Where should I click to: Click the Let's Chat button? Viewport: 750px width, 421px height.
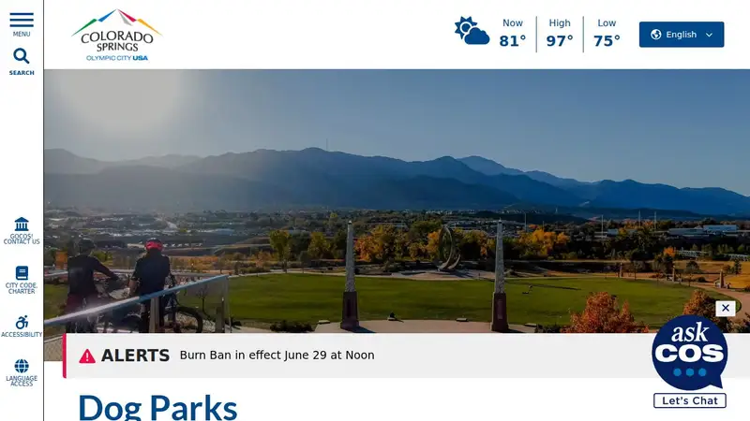[x=690, y=400]
